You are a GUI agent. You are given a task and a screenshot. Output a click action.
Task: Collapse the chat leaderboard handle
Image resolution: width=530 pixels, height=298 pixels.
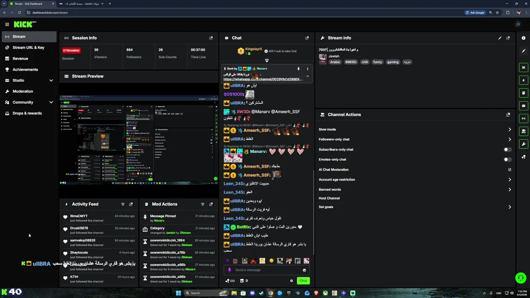tap(267, 60)
